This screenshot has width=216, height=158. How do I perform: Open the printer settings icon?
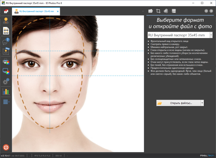[6, 61]
